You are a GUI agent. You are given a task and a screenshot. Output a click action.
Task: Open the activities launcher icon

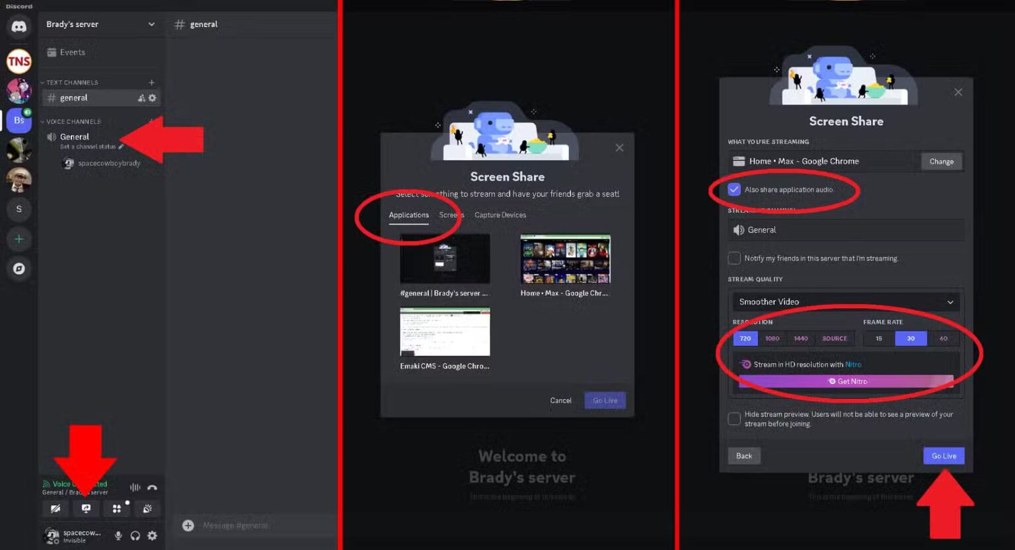[117, 508]
